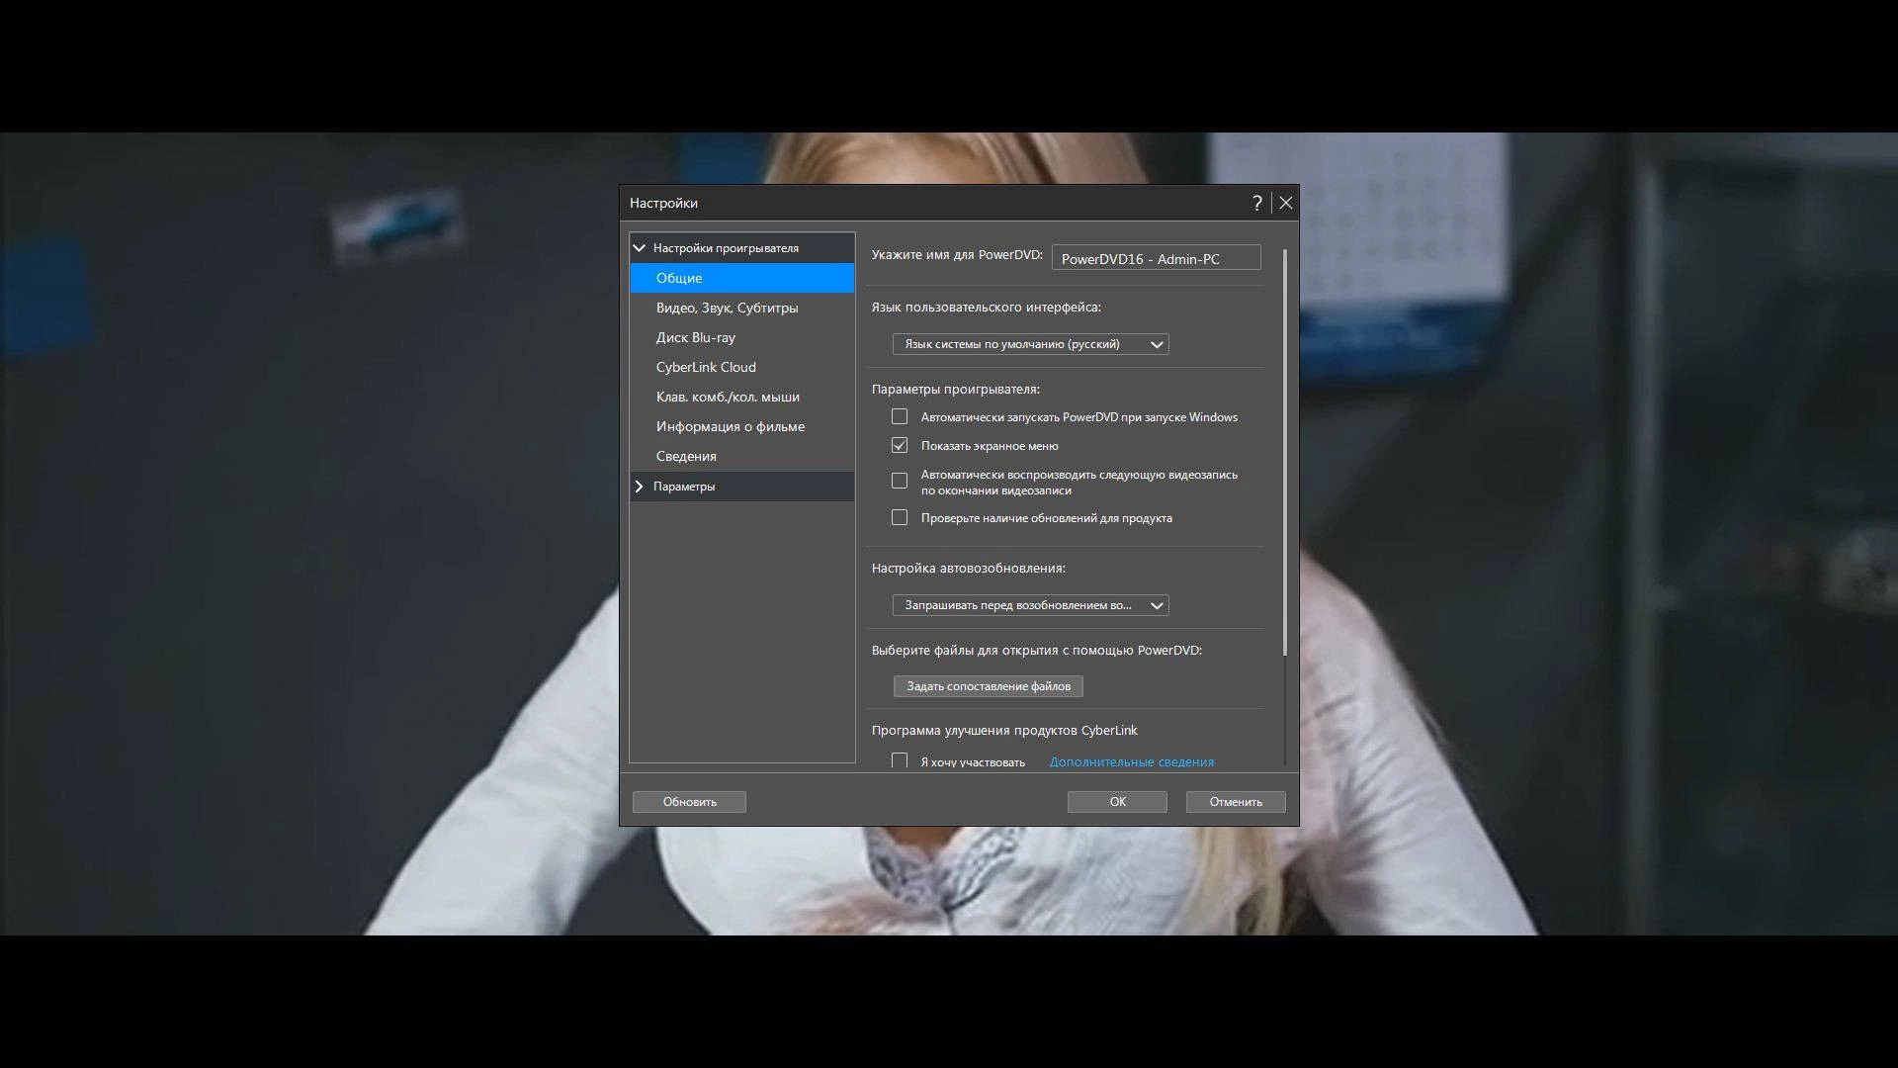Click the Отменить button
Viewport: 1898px width, 1068px height.
(1236, 802)
